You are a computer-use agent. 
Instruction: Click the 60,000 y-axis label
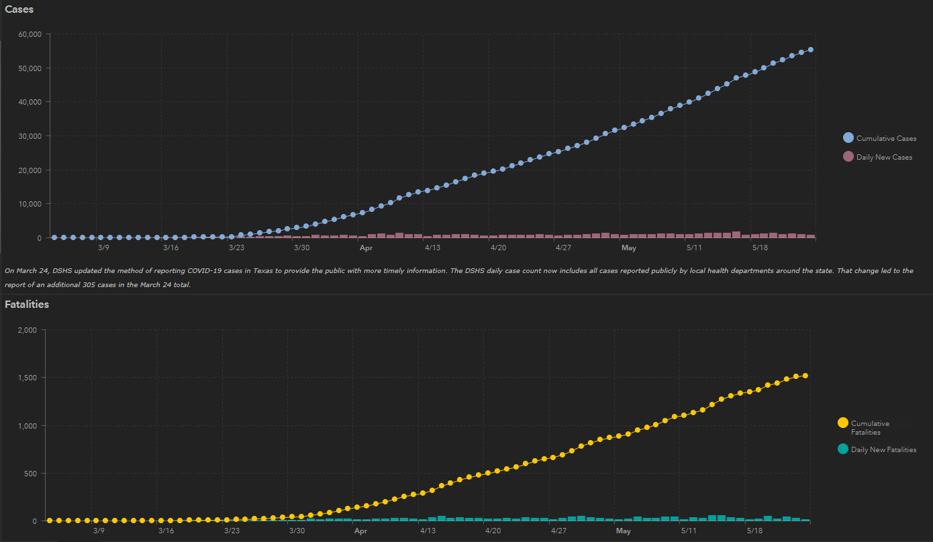29,34
